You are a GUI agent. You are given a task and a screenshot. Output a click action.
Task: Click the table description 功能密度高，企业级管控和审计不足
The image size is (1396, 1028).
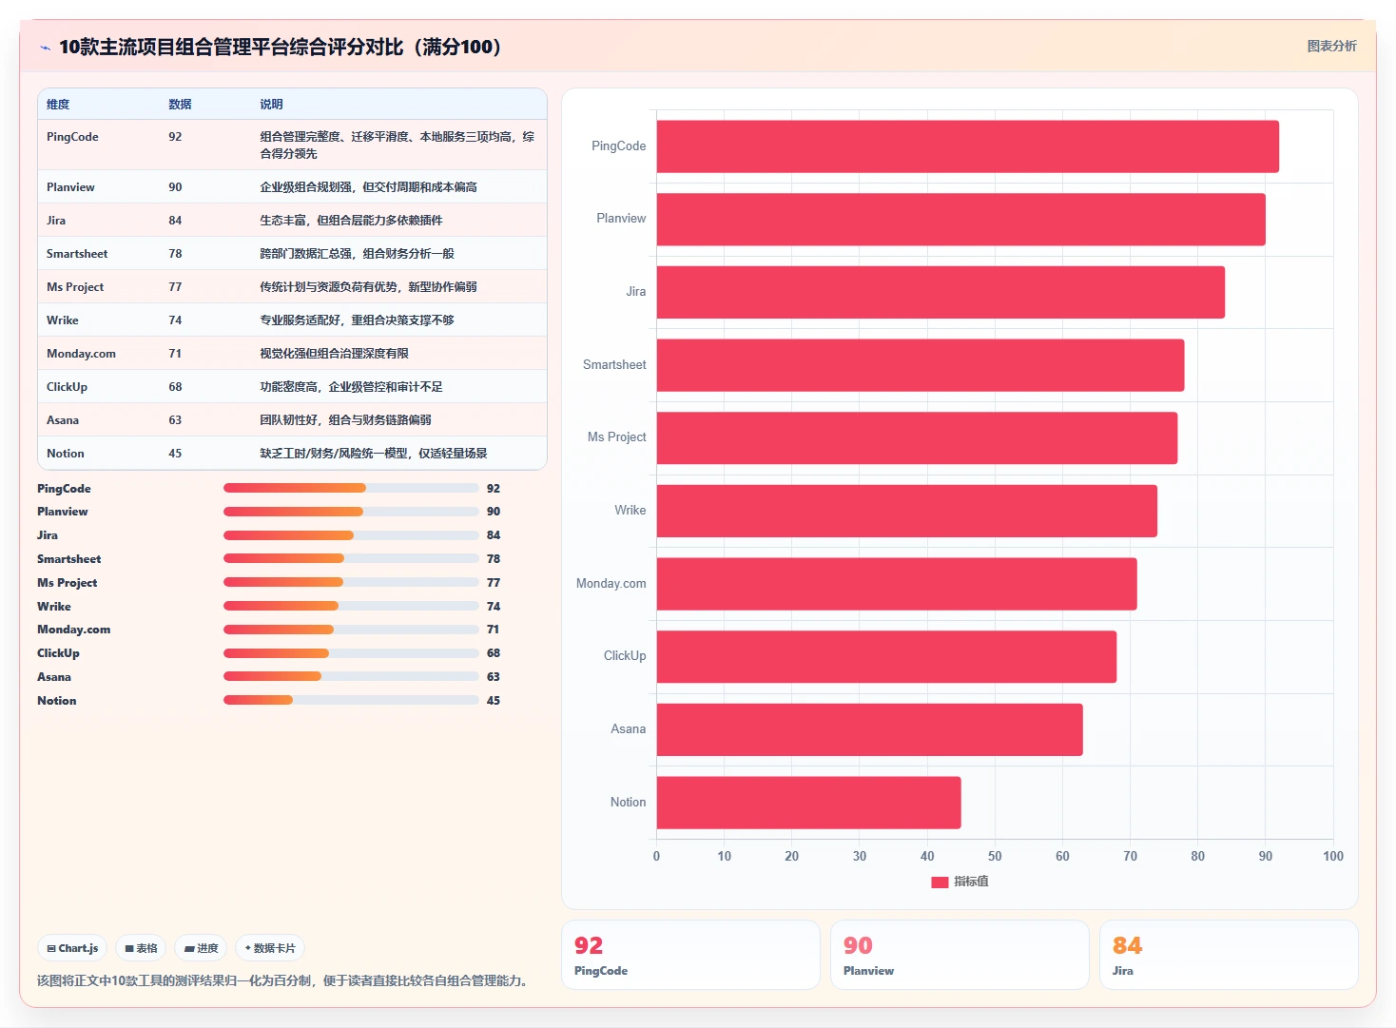point(351,387)
